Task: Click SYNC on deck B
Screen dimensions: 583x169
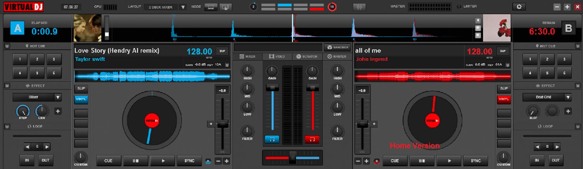Action: click(x=476, y=160)
